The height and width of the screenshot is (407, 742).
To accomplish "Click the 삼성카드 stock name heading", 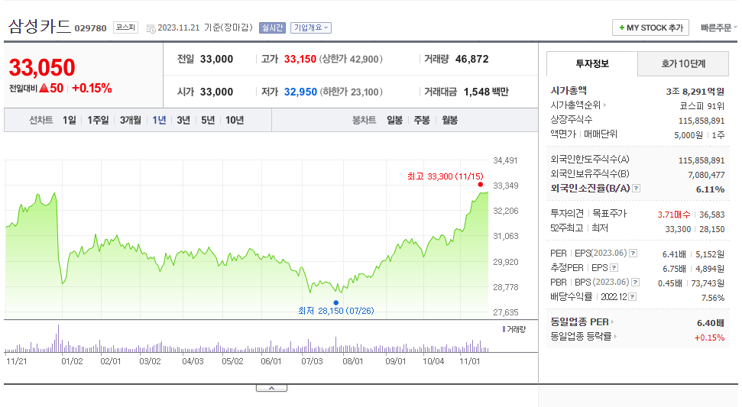I will coord(39,26).
